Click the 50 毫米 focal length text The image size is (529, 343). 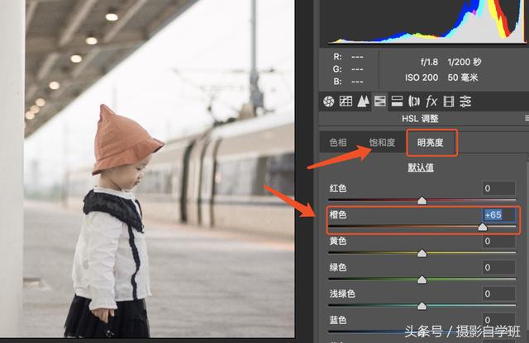click(x=463, y=78)
